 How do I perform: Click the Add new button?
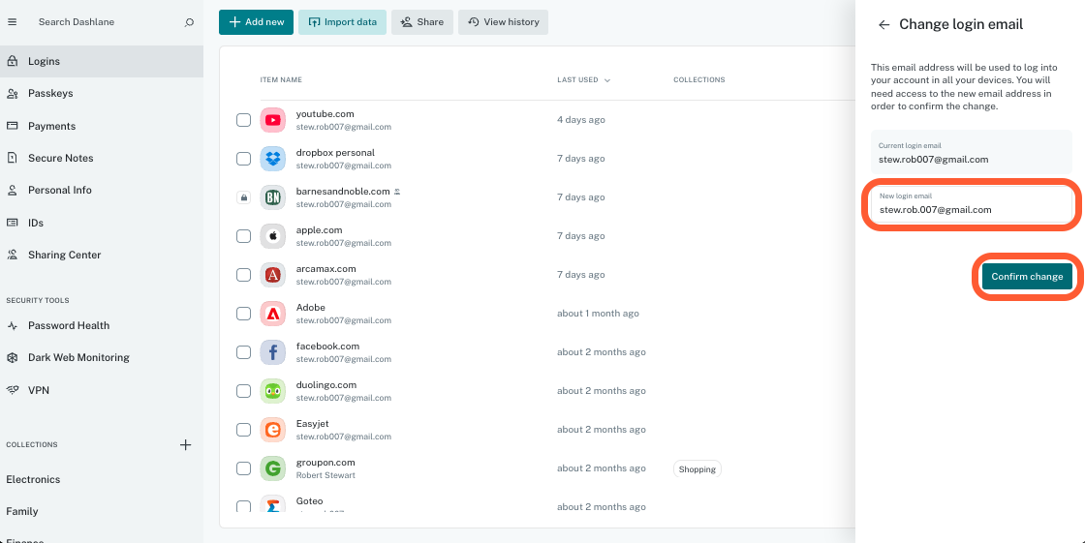tap(256, 22)
